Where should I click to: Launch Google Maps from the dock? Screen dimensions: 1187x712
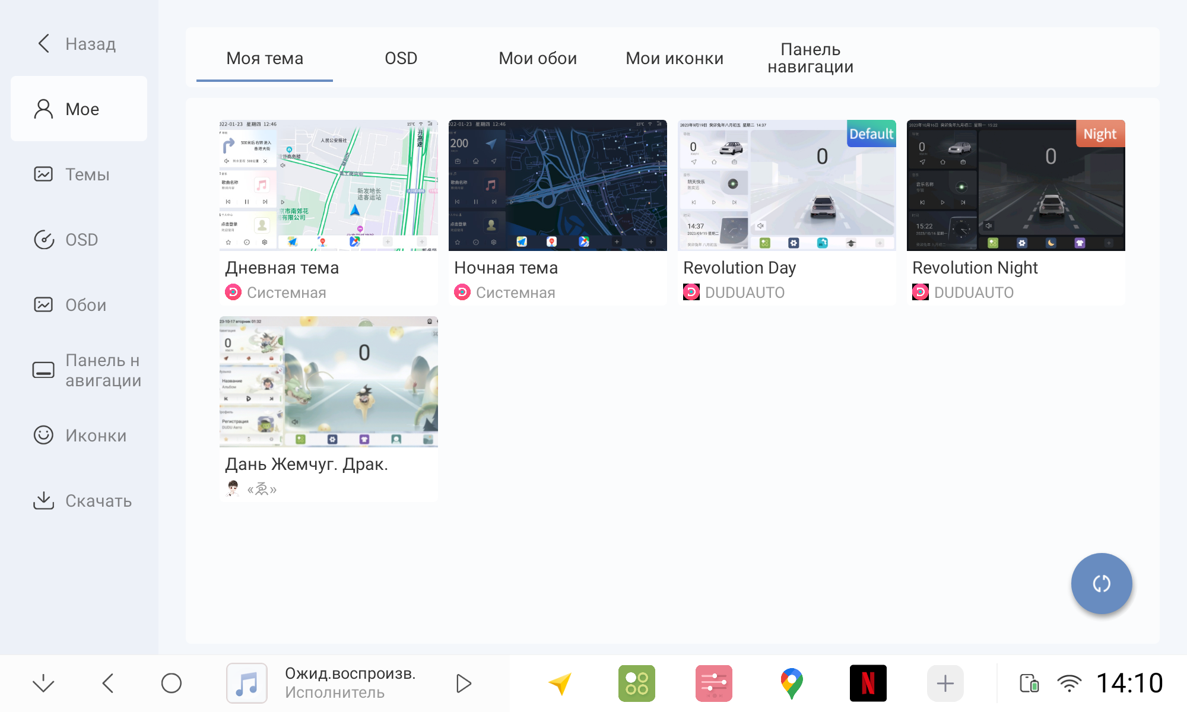792,683
